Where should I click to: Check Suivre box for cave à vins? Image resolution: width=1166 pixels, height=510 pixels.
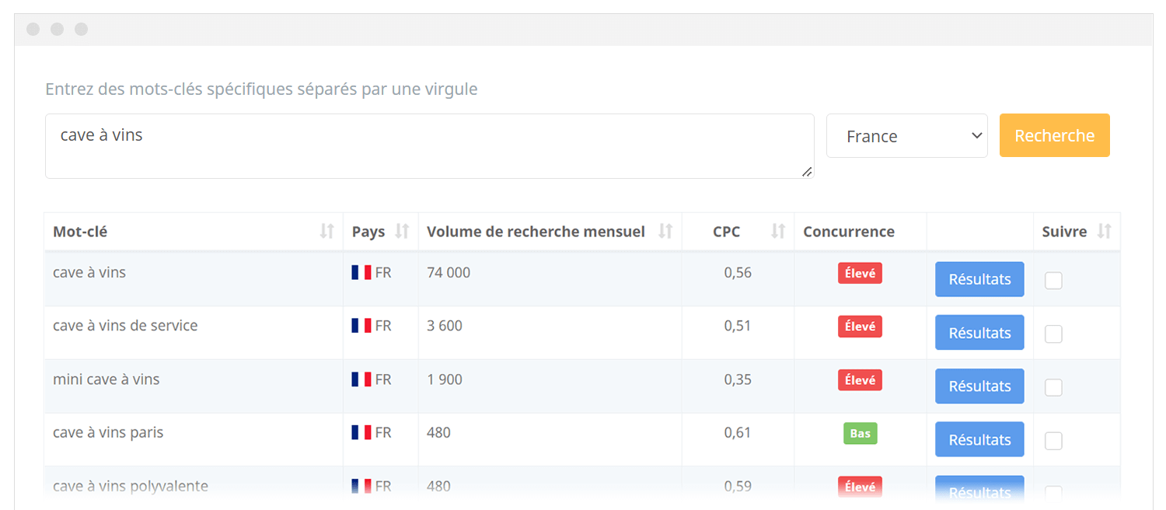(1053, 281)
